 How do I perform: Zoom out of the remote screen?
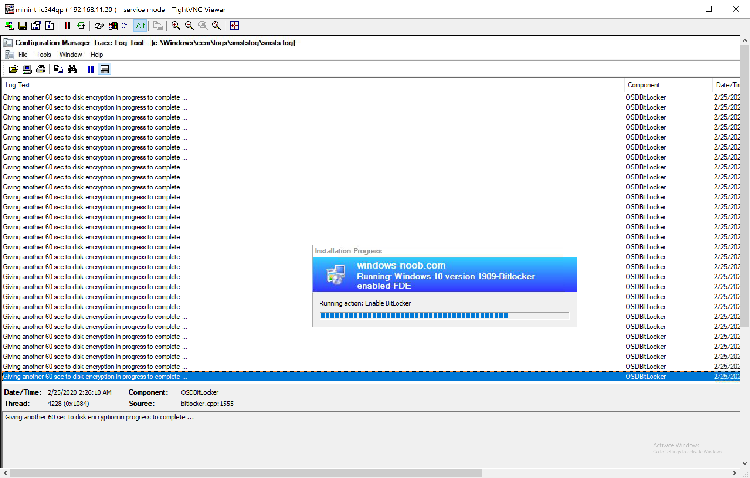(189, 26)
